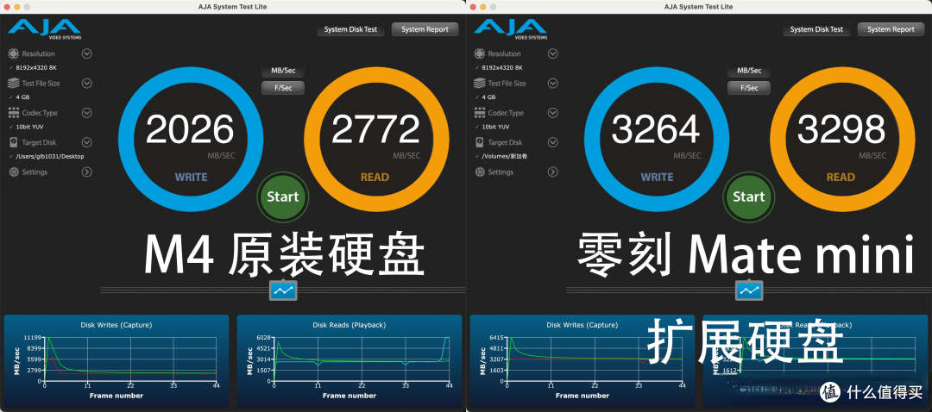
Task: Toggle graph view icon in right window
Action: point(749,290)
